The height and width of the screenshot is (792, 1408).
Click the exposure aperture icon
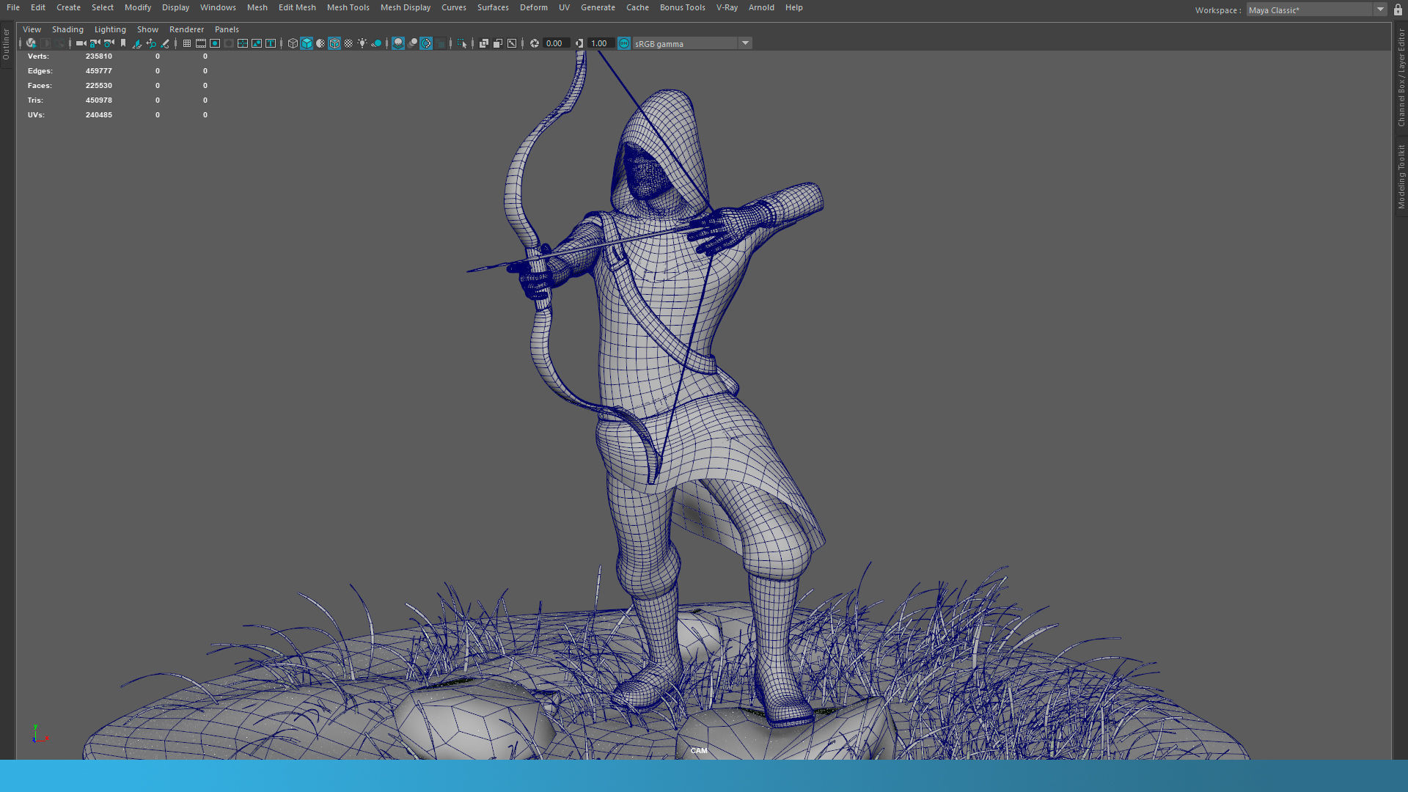click(535, 43)
